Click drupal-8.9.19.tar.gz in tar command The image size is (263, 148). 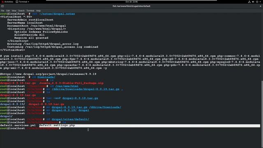coord(80,98)
